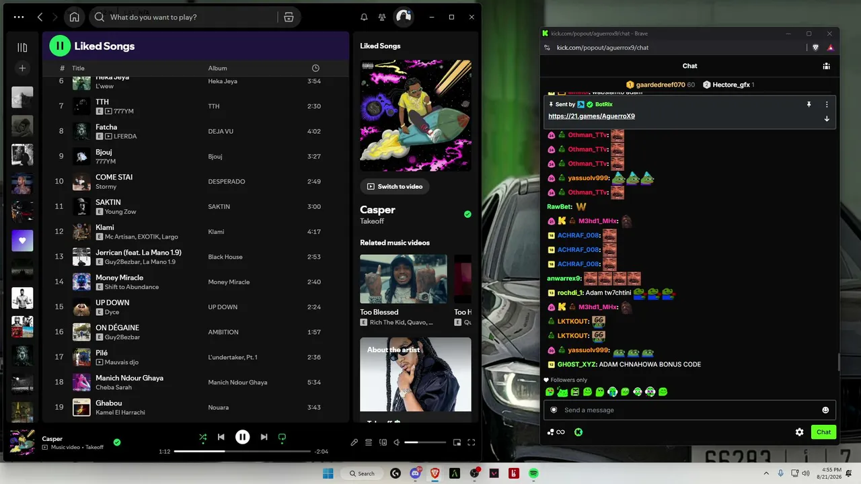861x484 pixels.
Task: Skip to the previous track
Action: click(221, 437)
